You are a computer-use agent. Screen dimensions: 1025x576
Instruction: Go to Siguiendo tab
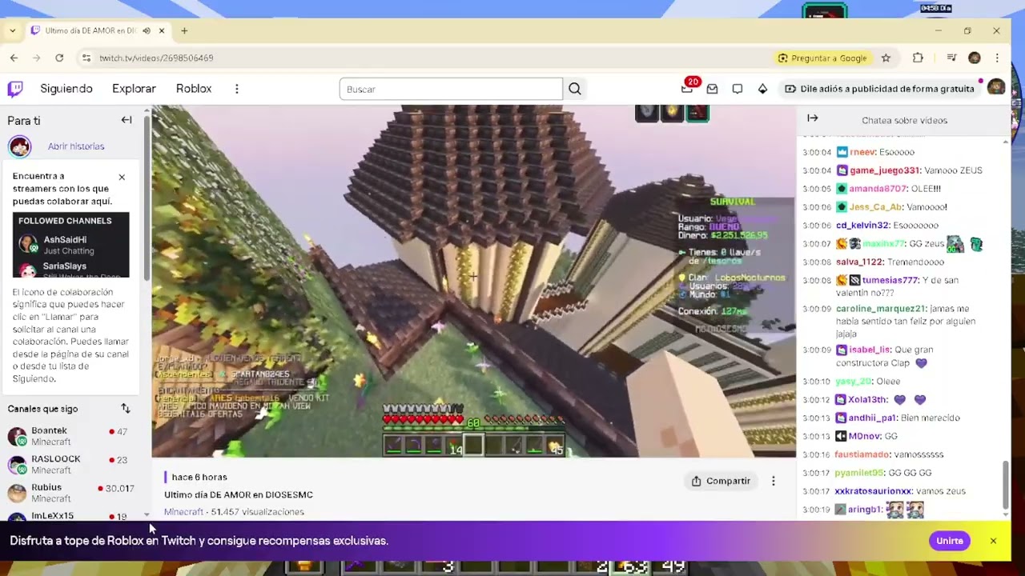[x=66, y=89]
